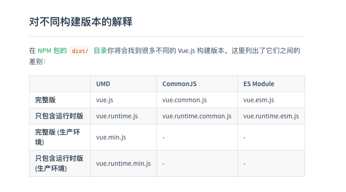This screenshot has height=192, width=346.
Task: Select the CommonJS column header
Action: pyautogui.click(x=197, y=84)
